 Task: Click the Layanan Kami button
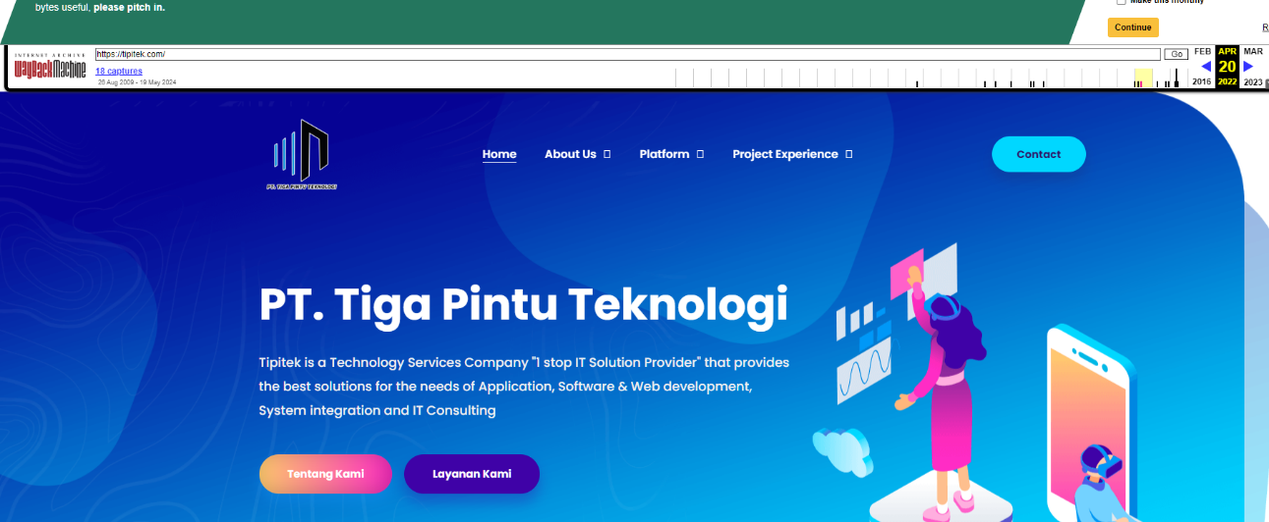472,474
